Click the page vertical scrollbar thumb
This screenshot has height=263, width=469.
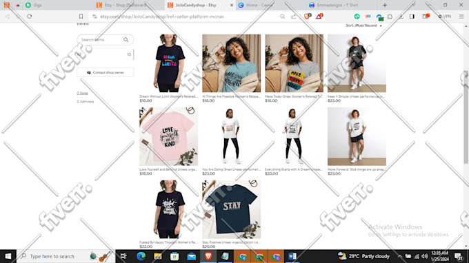point(466,117)
